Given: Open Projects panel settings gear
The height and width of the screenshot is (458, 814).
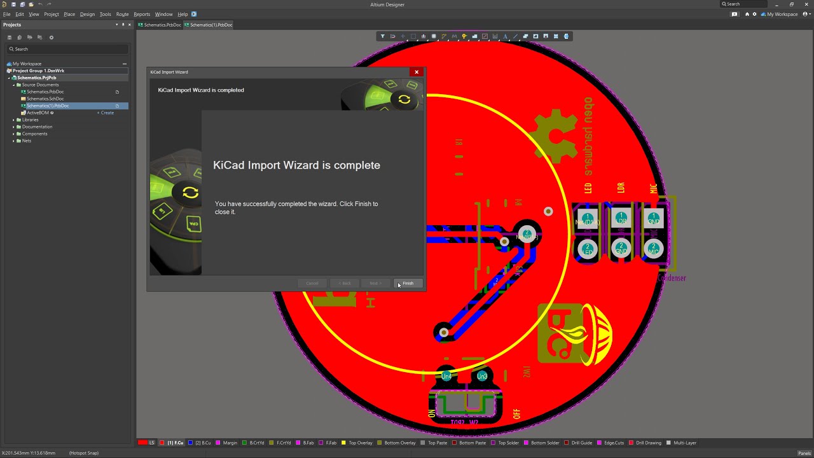Looking at the screenshot, I should click(x=52, y=38).
